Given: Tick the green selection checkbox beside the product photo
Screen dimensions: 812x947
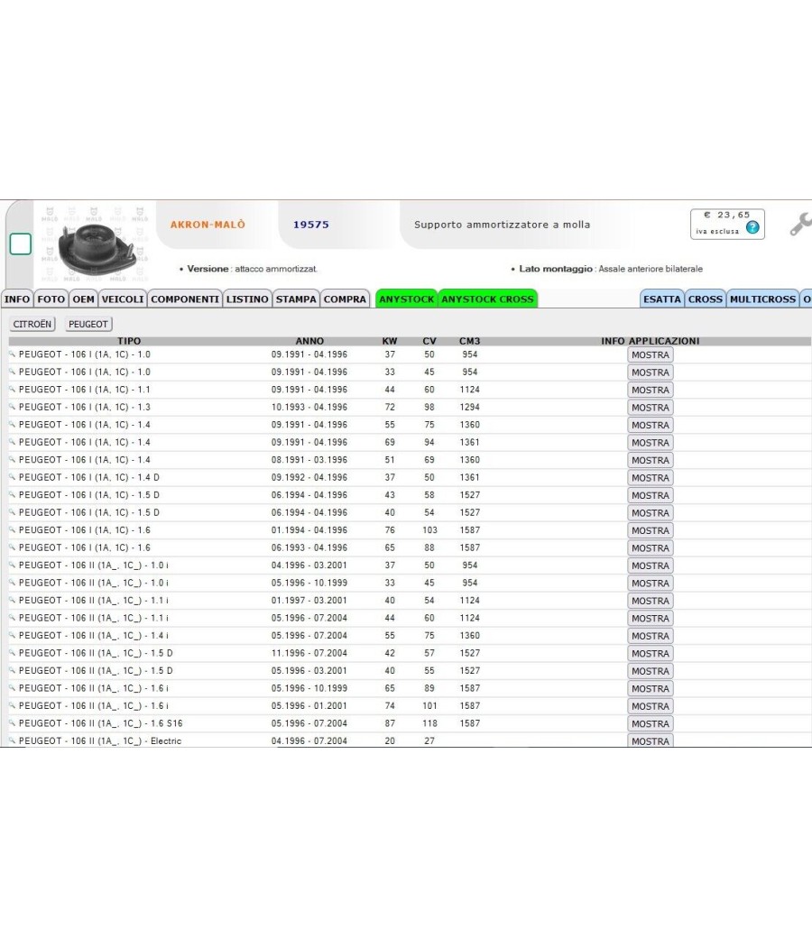Looking at the screenshot, I should click(x=21, y=244).
